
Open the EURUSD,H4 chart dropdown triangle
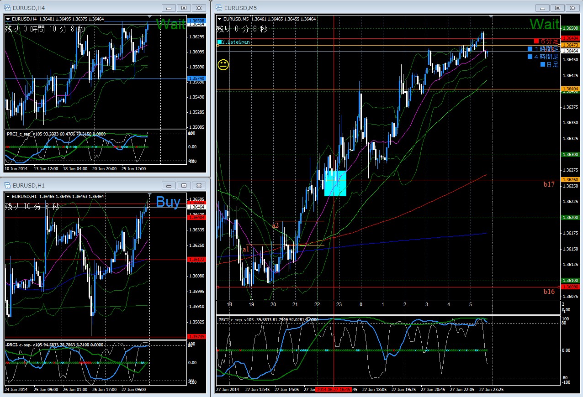click(x=9, y=19)
